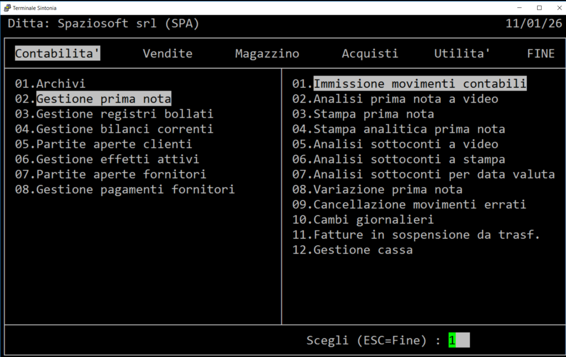Open 09.Cancellazione movimenti errati

tap(409, 204)
